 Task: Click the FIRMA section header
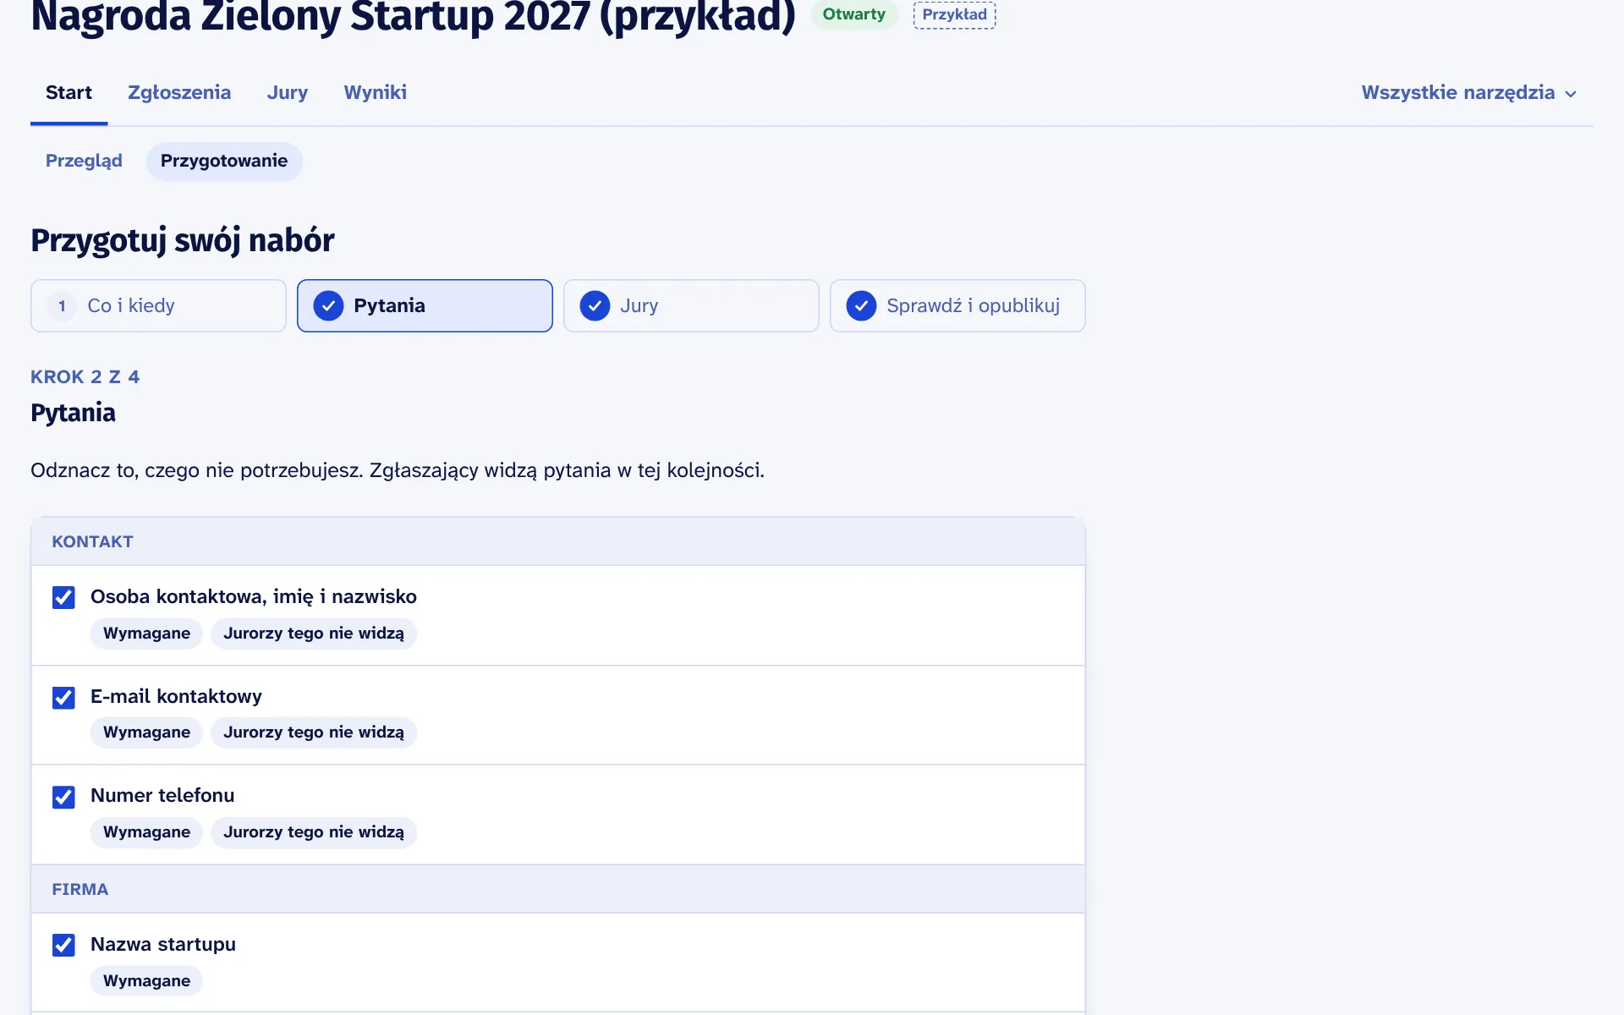558,889
